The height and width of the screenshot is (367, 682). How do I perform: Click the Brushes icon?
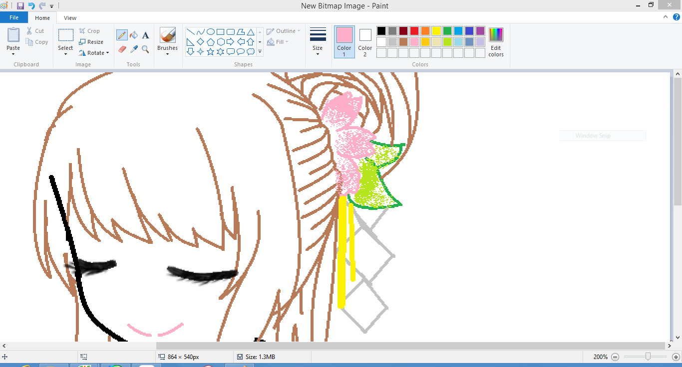(168, 35)
